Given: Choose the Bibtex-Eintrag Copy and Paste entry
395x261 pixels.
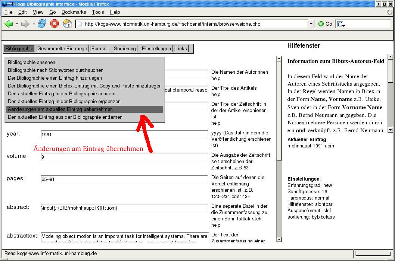Looking at the screenshot, I should pyautogui.click(x=84, y=86).
